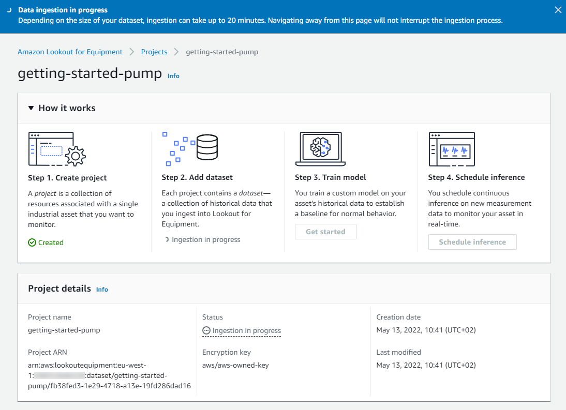Click the Add dataset database illustration
Viewport: 566px width, 410px height.
coord(190,148)
